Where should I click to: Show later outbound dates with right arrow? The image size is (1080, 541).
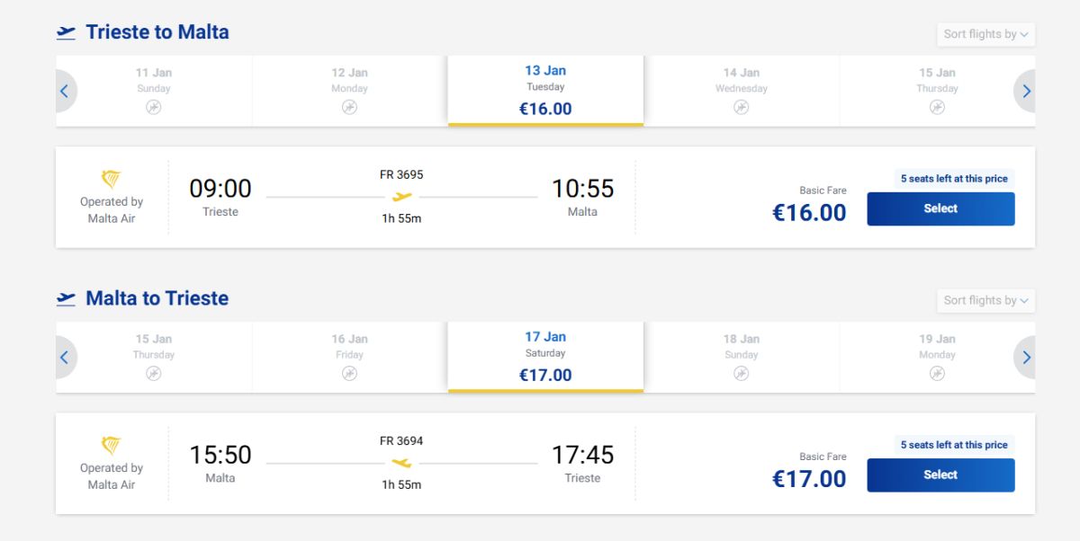click(x=1026, y=91)
